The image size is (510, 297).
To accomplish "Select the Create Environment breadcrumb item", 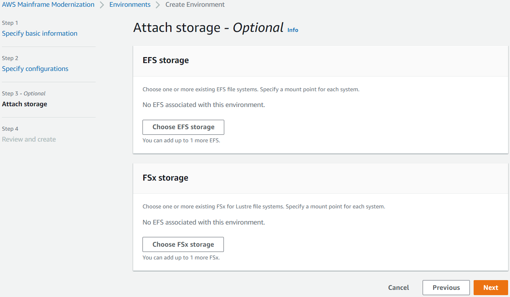I will coord(195,5).
